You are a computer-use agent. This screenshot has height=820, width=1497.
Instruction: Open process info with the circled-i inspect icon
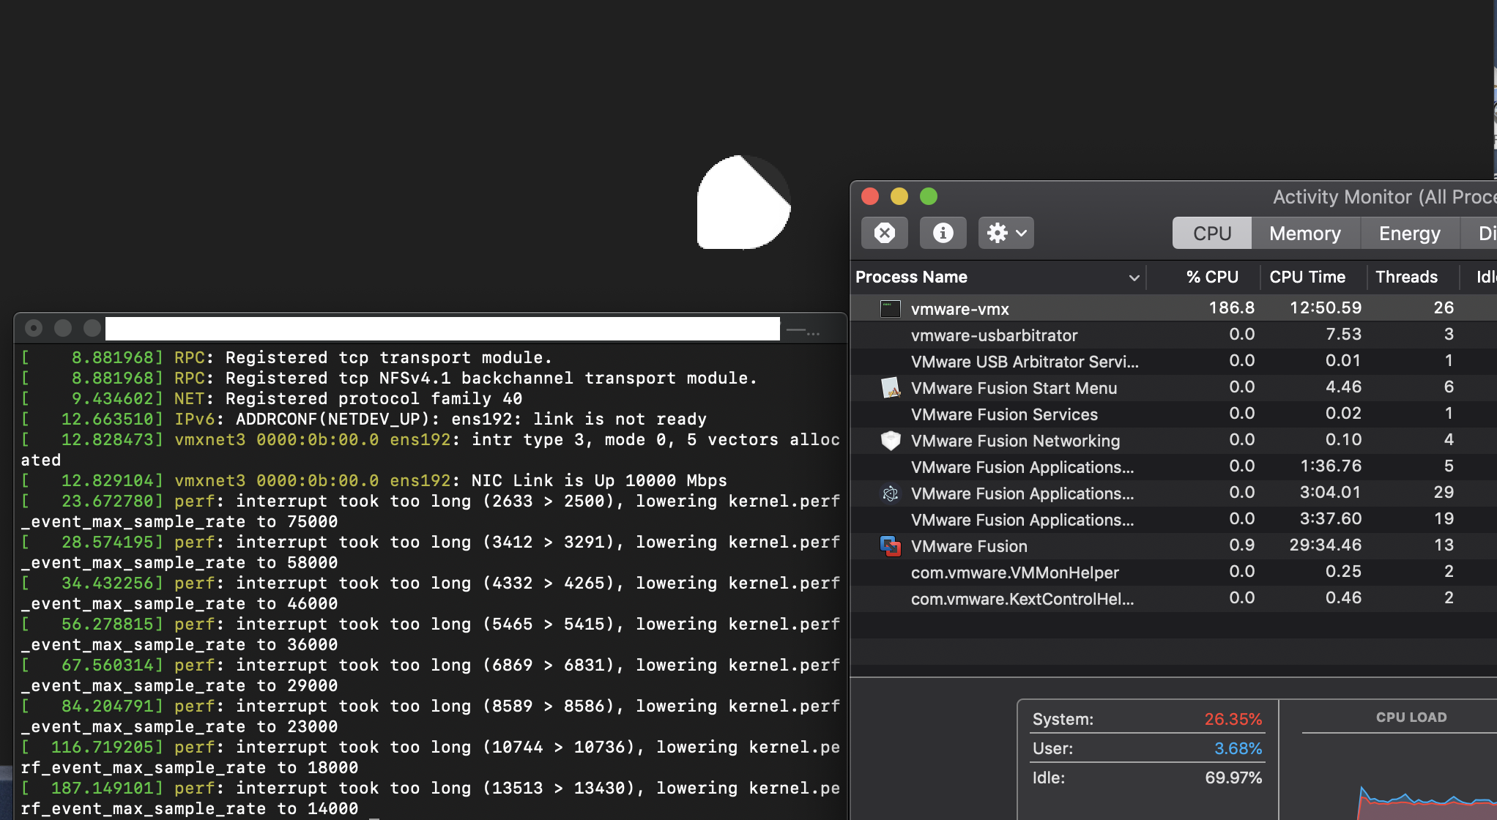click(x=943, y=233)
